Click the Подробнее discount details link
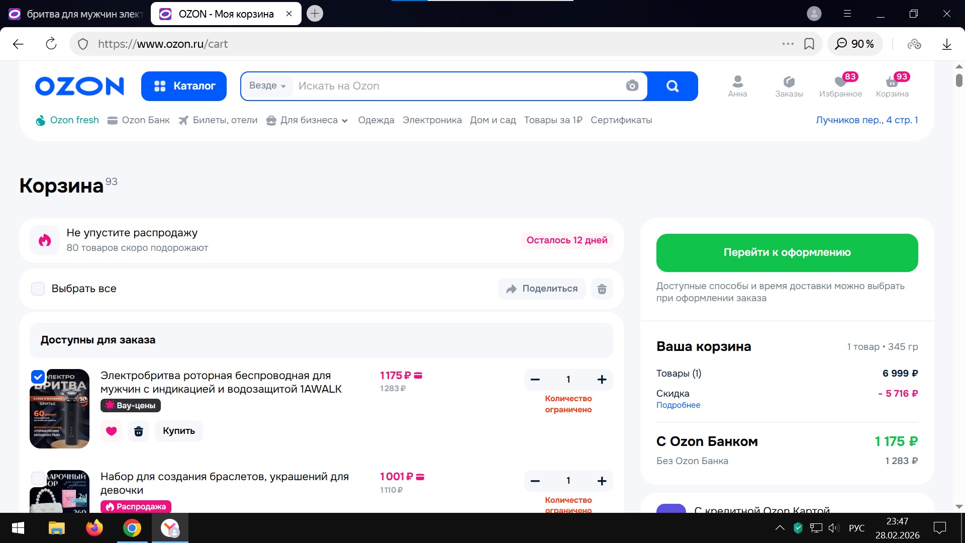The height and width of the screenshot is (543, 965). (x=678, y=405)
